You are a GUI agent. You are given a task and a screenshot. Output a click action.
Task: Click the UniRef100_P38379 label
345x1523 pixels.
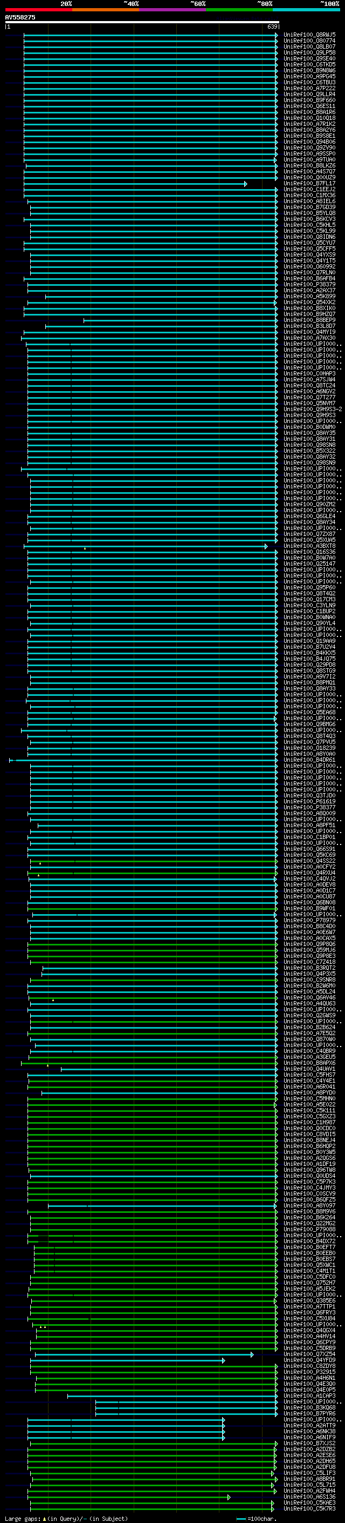coord(309,284)
